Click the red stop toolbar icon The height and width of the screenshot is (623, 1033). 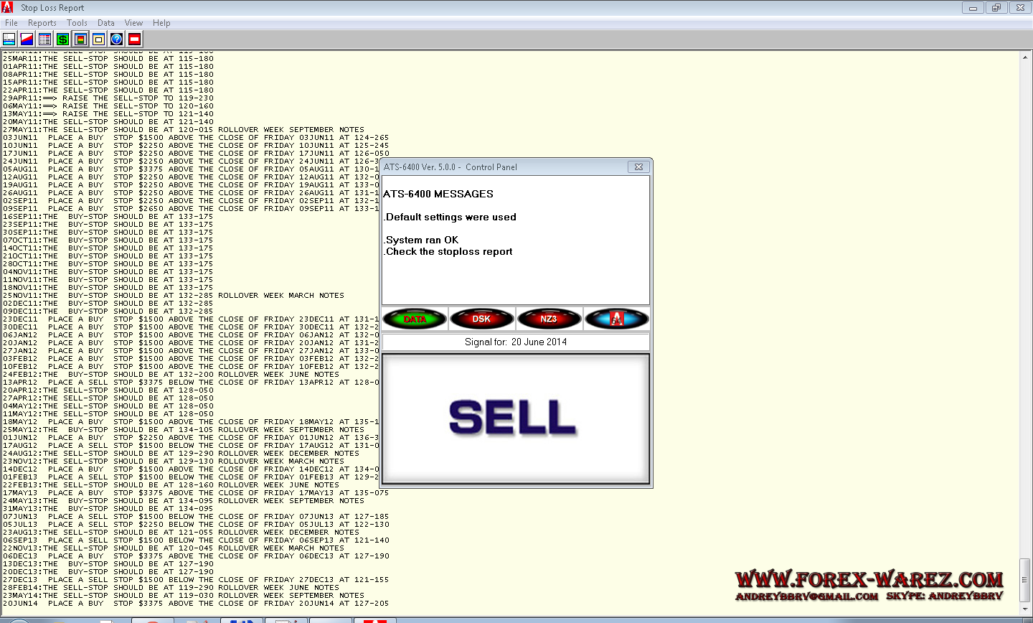pos(134,39)
